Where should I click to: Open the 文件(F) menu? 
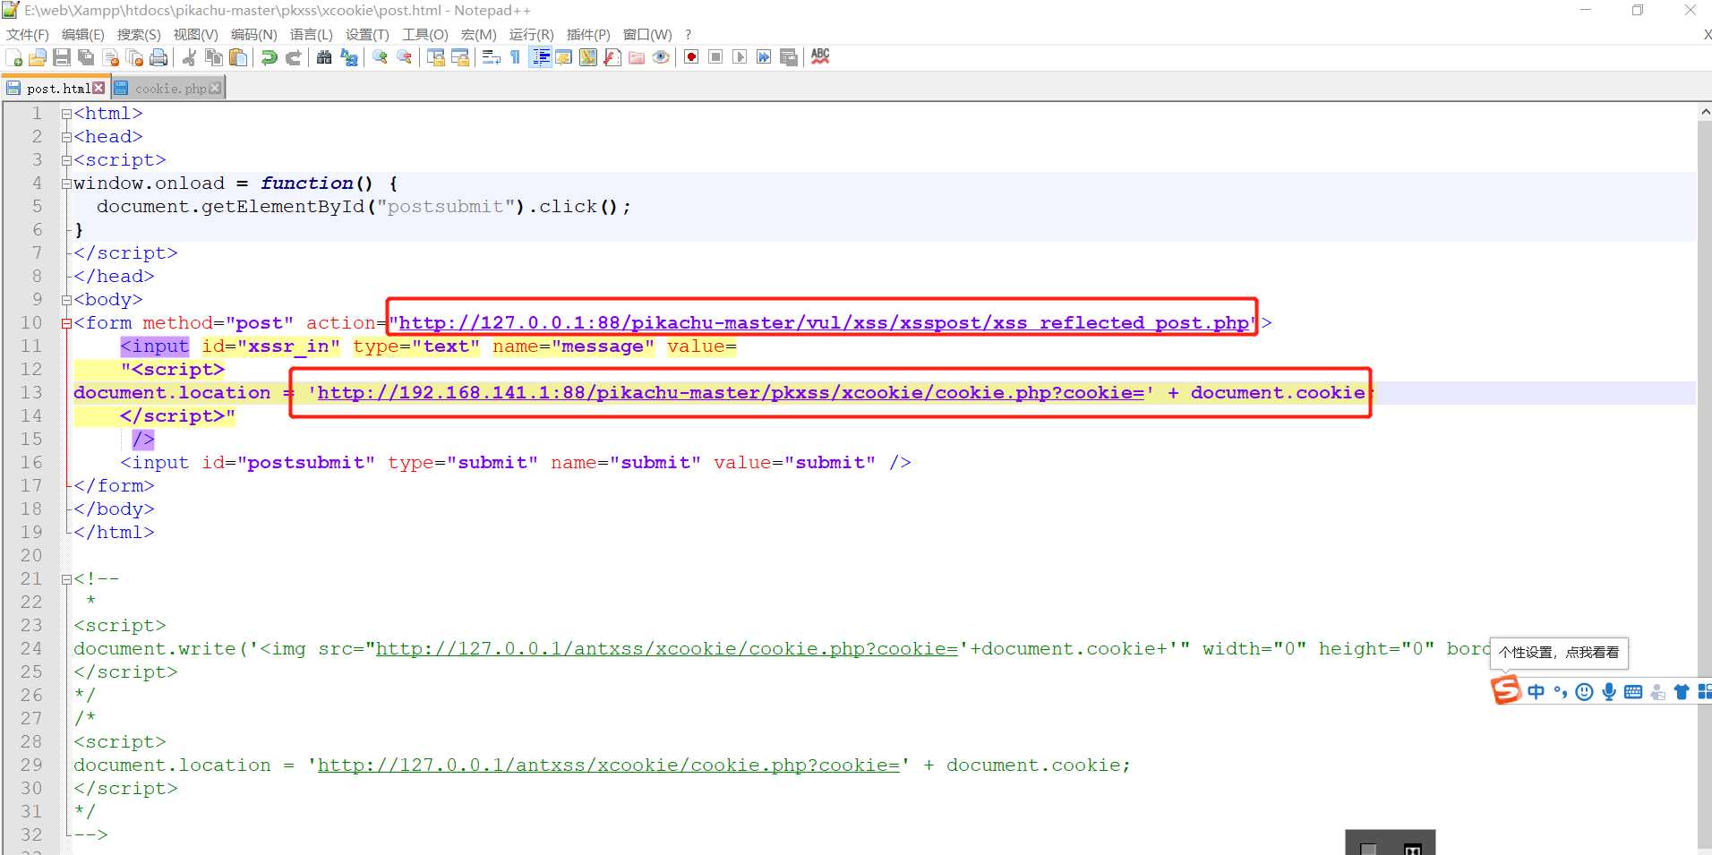click(28, 34)
